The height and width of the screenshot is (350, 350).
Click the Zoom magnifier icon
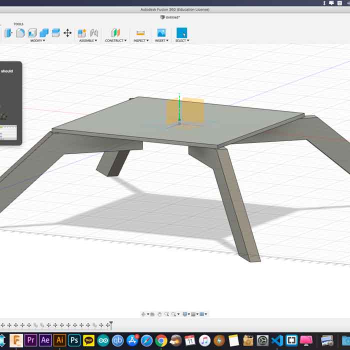click(166, 314)
